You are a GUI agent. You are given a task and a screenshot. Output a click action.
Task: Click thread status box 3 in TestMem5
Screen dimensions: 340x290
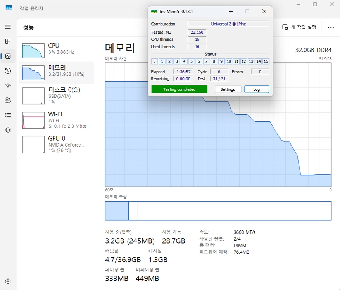pyautogui.click(x=177, y=61)
